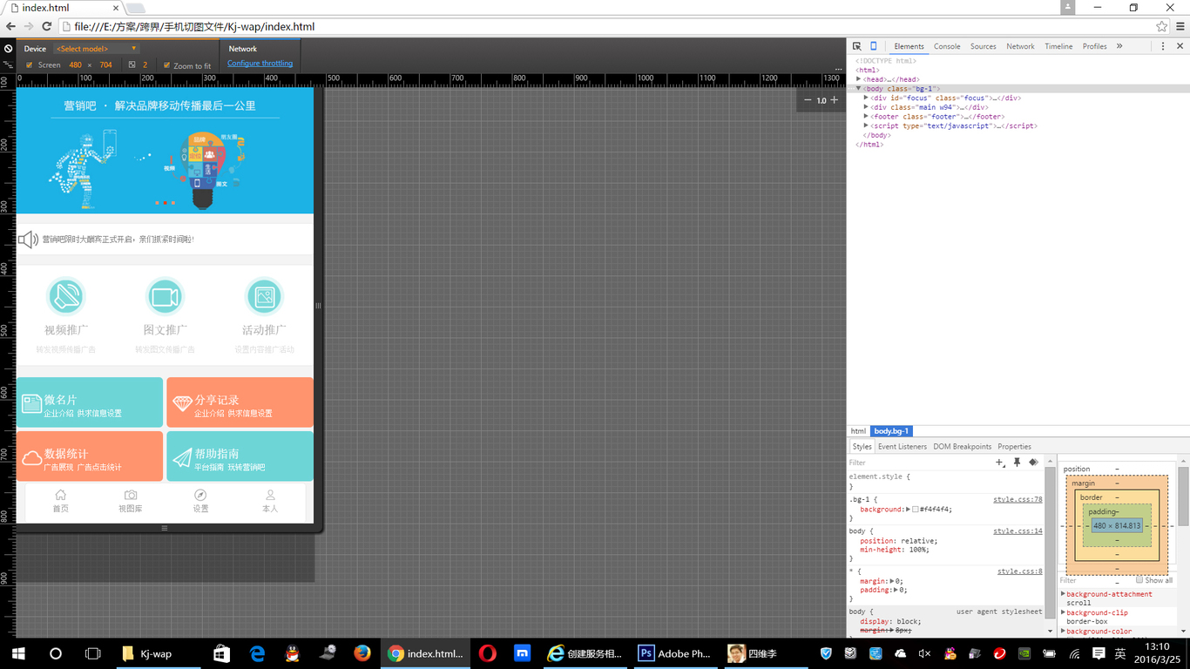
Task: Expand background shorthand in .bg-1 rule
Action: (x=909, y=509)
